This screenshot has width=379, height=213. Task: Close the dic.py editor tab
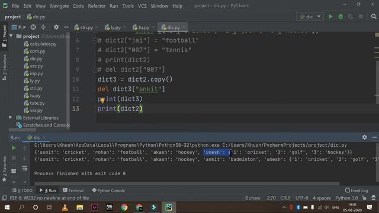[184, 27]
